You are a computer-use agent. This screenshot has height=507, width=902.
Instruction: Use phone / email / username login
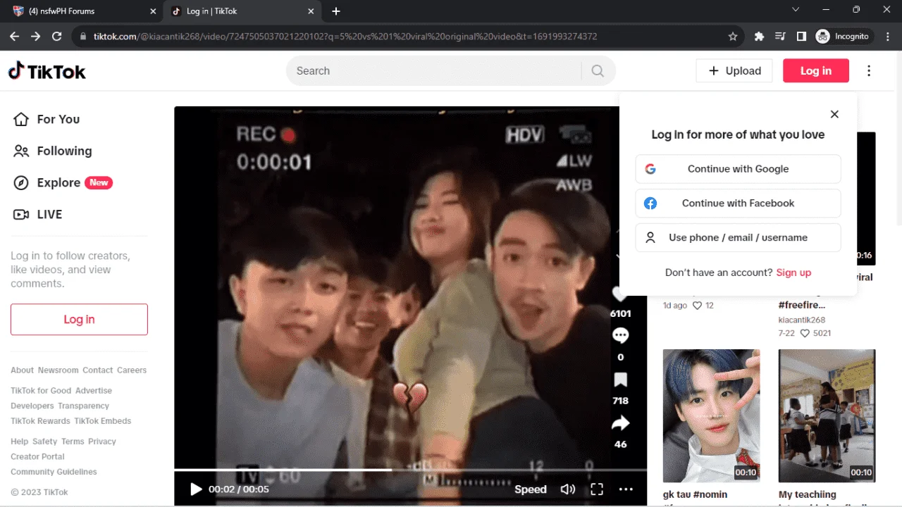coord(738,238)
